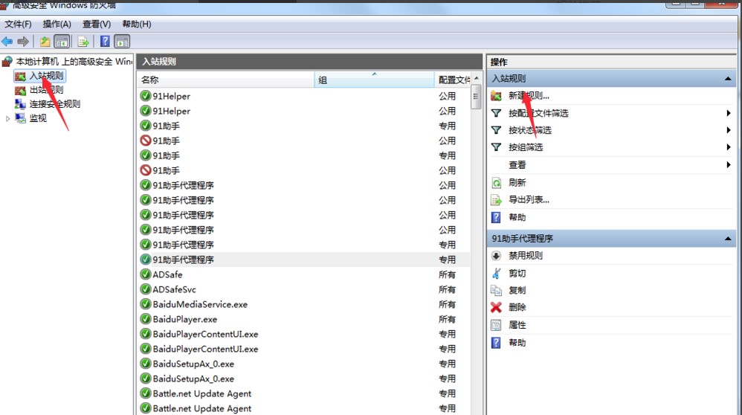Image resolution: width=742 pixels, height=415 pixels.
Task: Click the Back arrow toolbar icon
Action: point(7,42)
